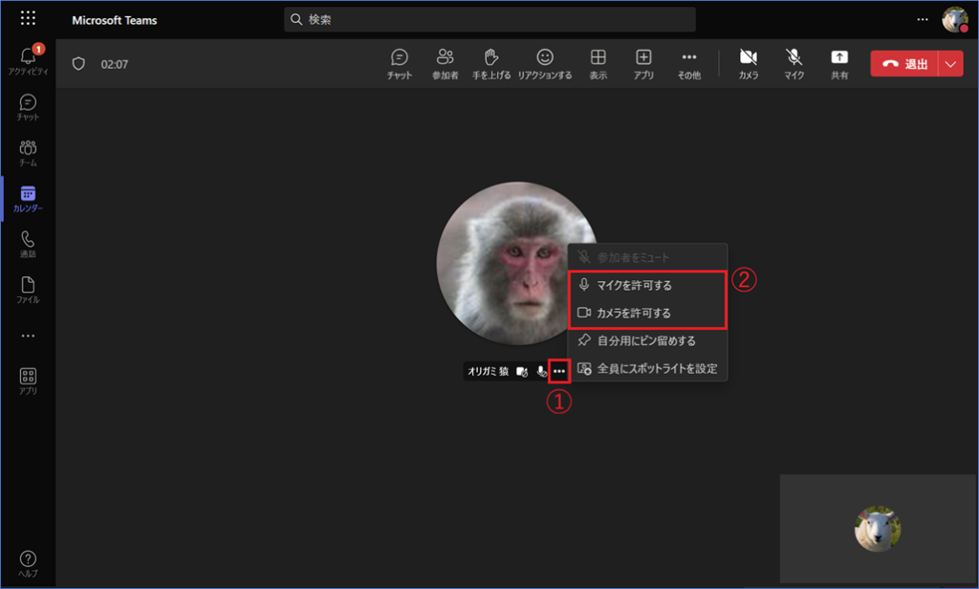The image size is (979, 589).
Task: Open Teams section in left sidebar
Action: coord(28,153)
